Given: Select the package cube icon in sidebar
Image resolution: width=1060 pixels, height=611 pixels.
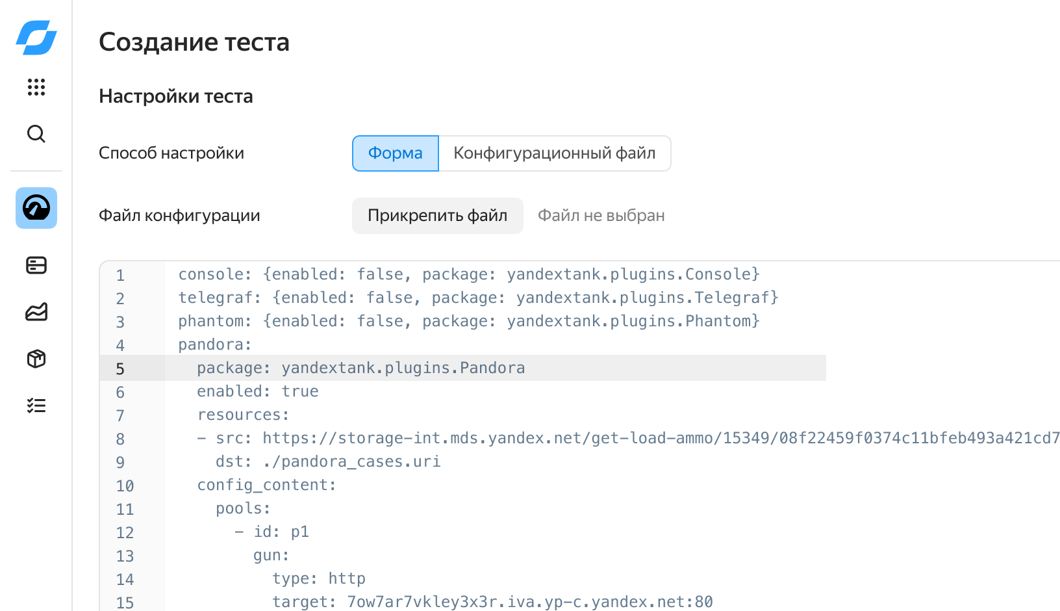Looking at the screenshot, I should coord(37,359).
